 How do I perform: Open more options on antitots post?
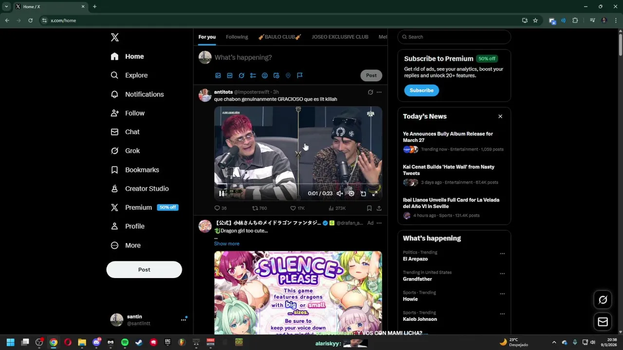(379, 92)
